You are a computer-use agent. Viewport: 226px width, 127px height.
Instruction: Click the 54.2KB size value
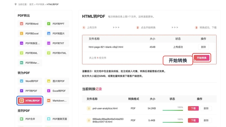click(152, 108)
